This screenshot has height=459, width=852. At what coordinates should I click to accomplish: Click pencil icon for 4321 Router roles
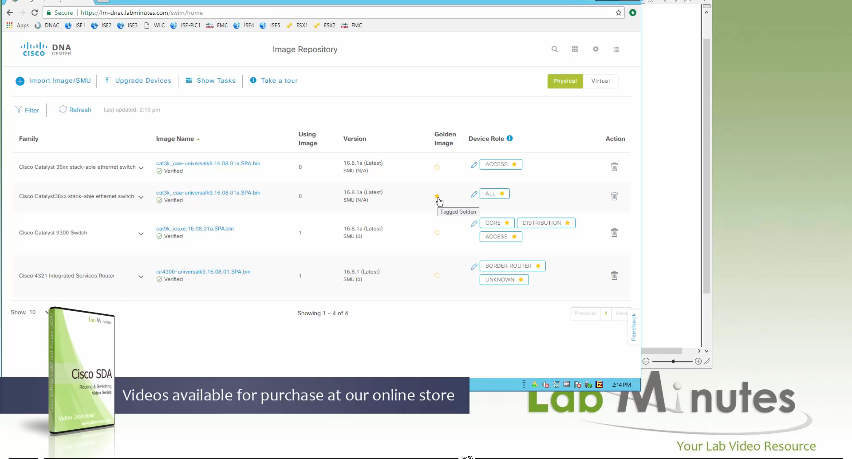[x=474, y=267]
